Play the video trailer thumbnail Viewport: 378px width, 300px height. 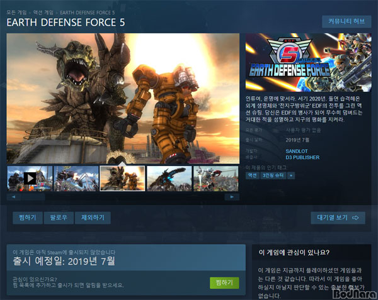pos(30,178)
